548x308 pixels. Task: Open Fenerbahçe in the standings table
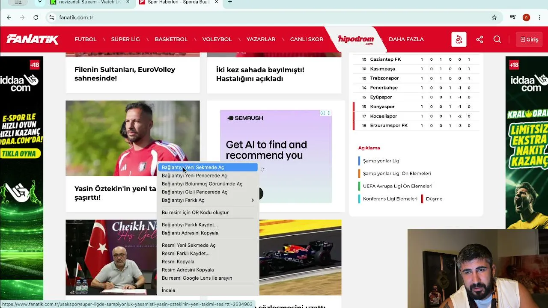pos(384,88)
